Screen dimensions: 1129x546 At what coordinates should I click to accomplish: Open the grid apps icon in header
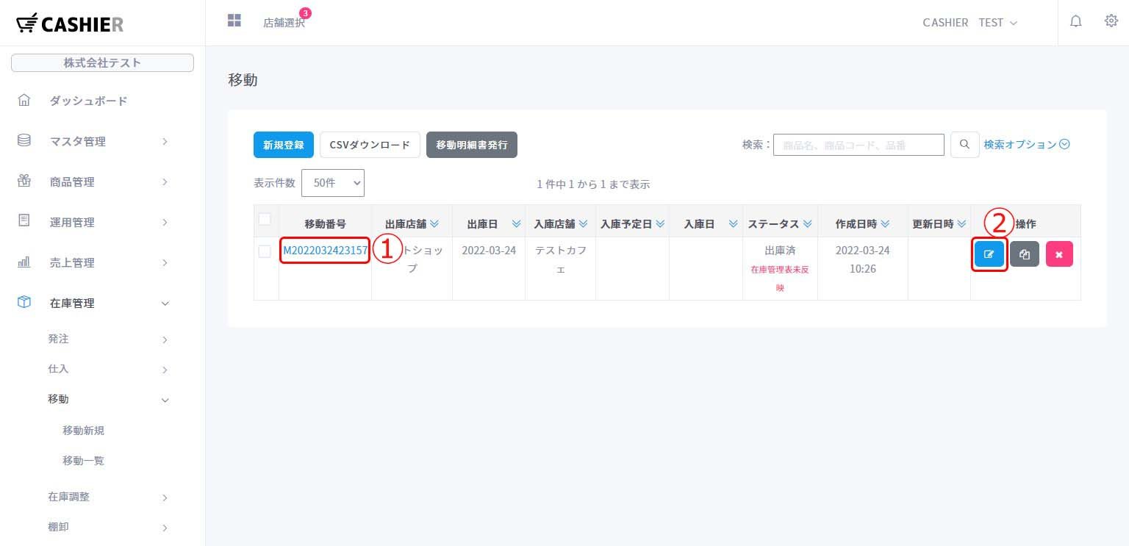point(234,21)
